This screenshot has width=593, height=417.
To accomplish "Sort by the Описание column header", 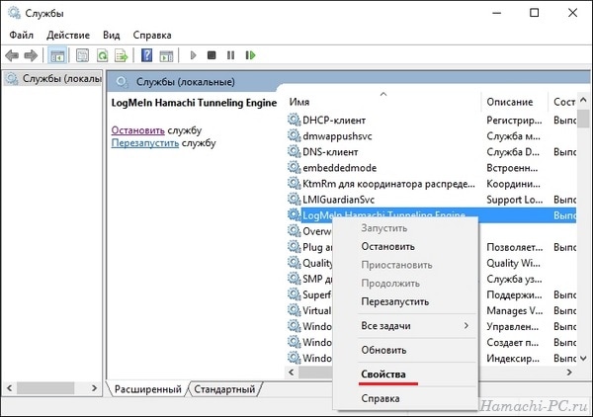I will click(x=514, y=102).
